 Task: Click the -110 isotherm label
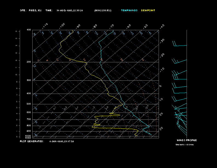[x=45, y=26]
